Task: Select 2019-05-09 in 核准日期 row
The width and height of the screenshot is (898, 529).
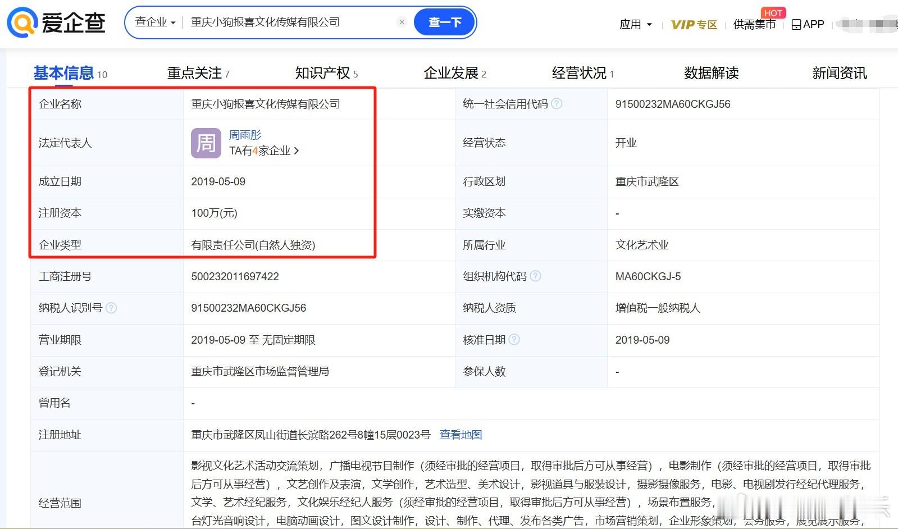Action: [x=642, y=340]
